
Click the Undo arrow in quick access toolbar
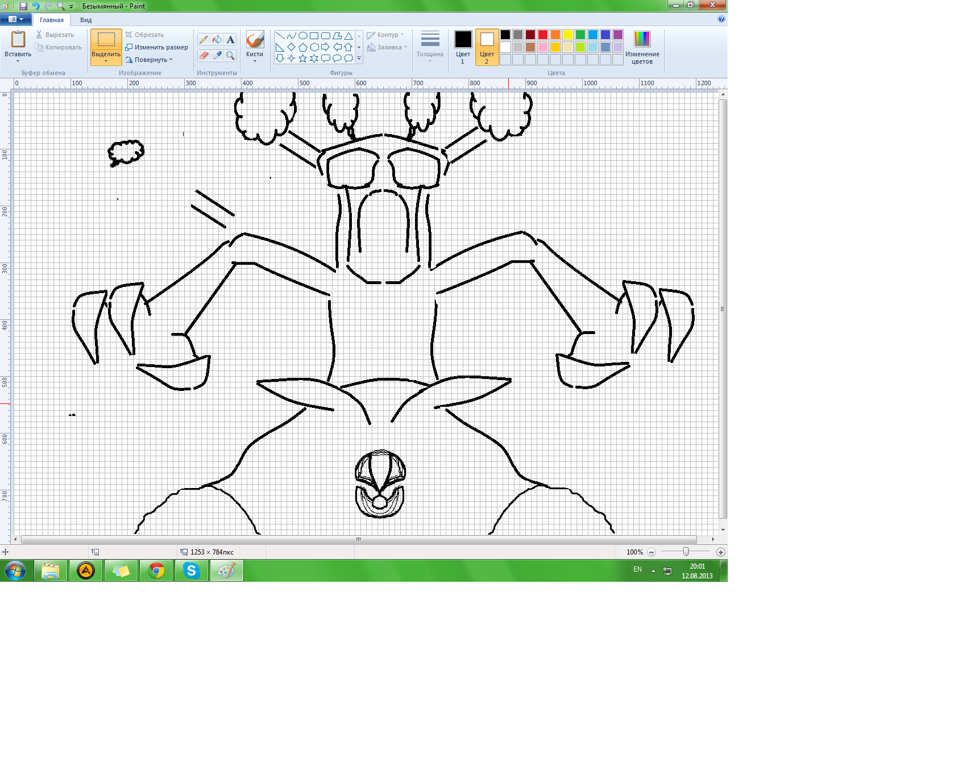pos(36,6)
